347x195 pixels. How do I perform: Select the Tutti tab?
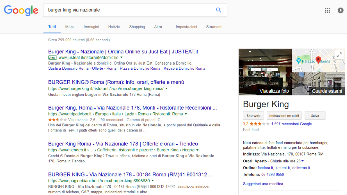pyautogui.click(x=52, y=27)
